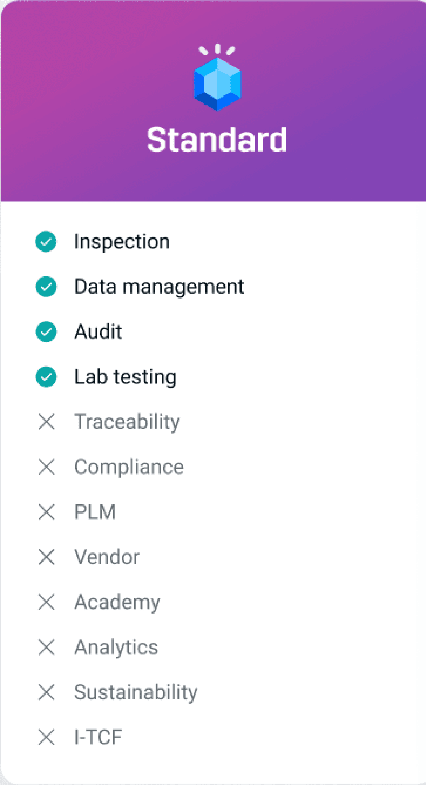Click the X icon beside Academy
The width and height of the screenshot is (426, 785).
(47, 602)
